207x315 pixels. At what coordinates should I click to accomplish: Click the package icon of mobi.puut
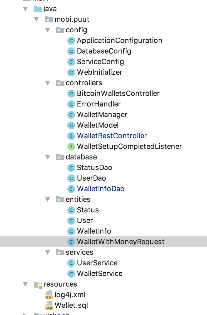click(49, 20)
